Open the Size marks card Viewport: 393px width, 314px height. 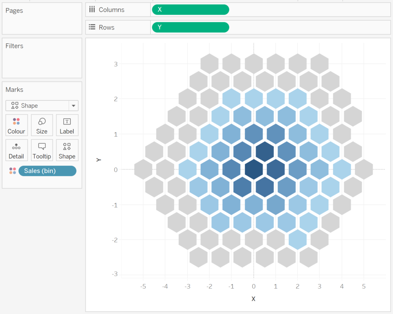(42, 125)
